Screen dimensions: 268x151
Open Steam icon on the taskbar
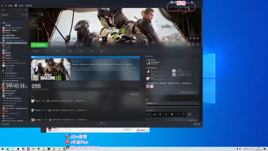(x=23, y=149)
